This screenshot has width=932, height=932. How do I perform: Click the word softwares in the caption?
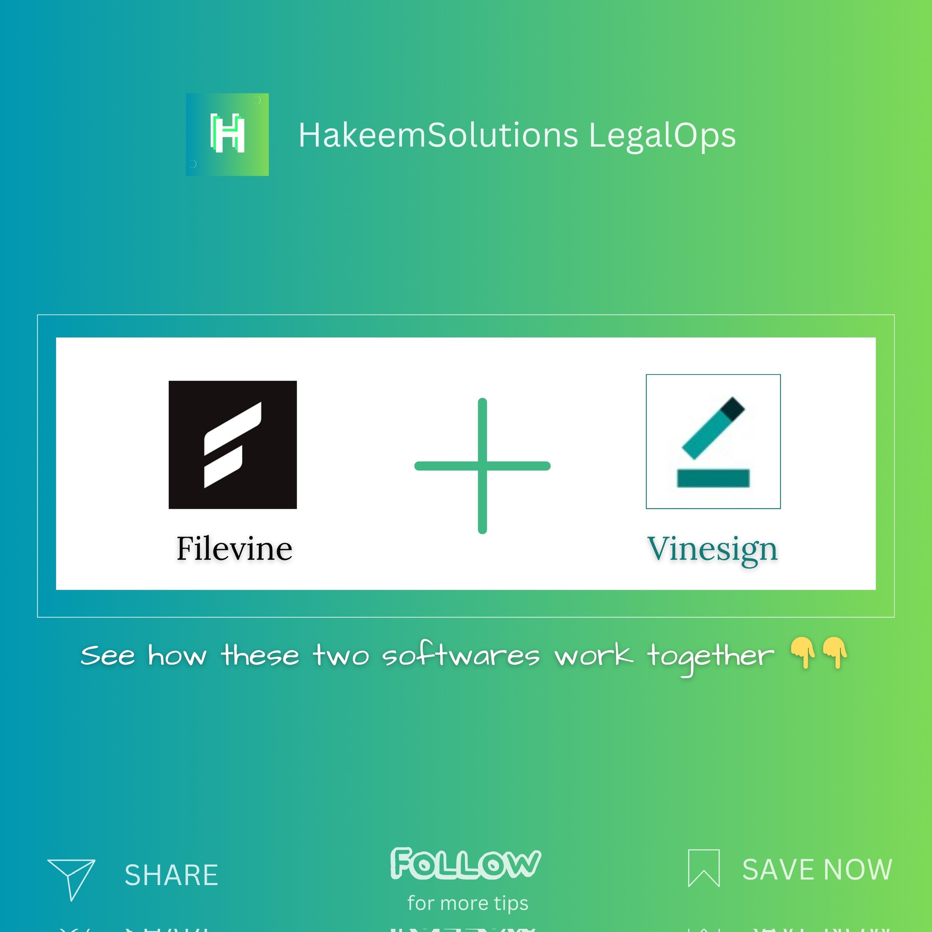click(x=461, y=655)
